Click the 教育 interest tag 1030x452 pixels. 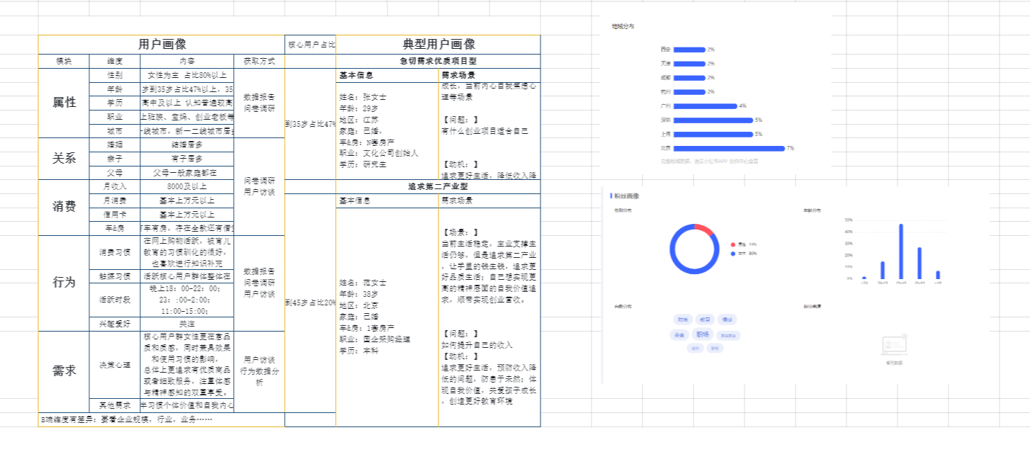(706, 320)
